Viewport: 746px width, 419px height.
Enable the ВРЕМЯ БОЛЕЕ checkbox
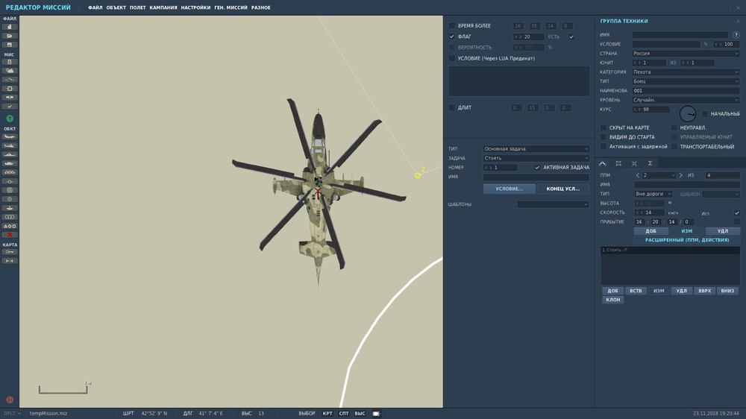[452, 25]
